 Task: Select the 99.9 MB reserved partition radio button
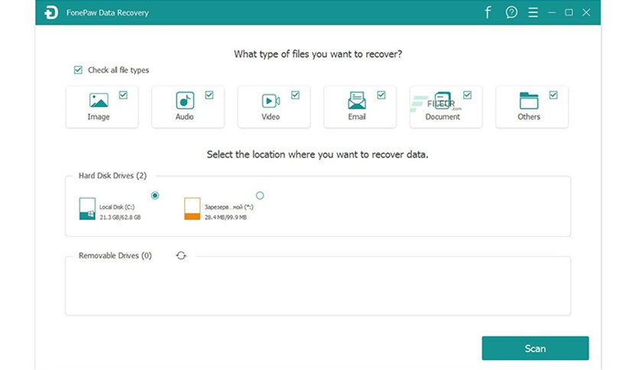coord(260,196)
